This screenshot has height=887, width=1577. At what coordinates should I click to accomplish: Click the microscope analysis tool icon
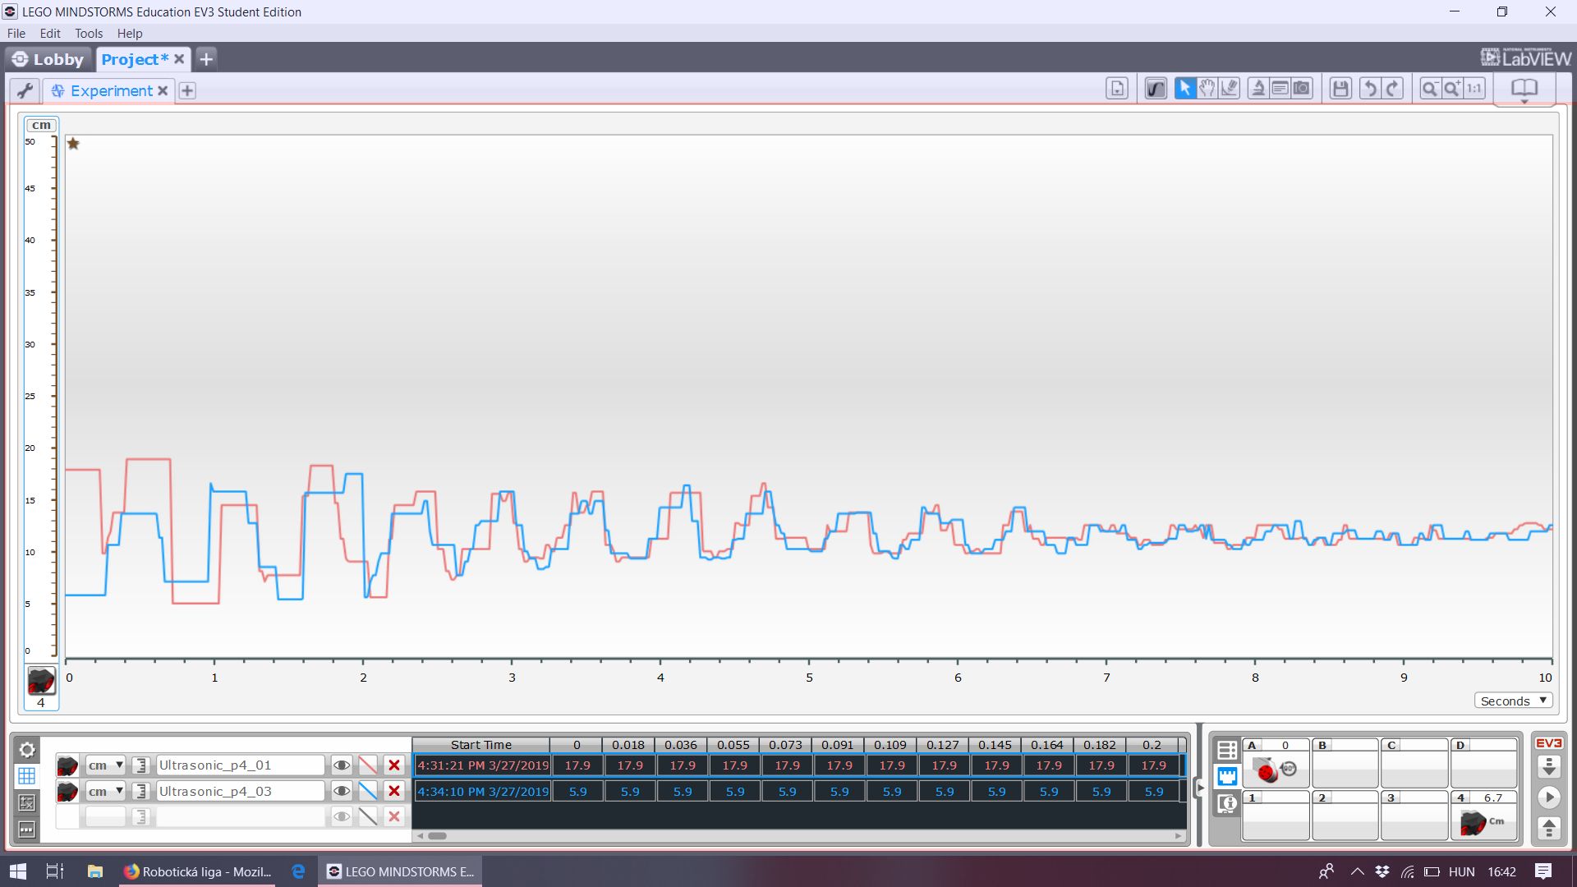pyautogui.click(x=1257, y=89)
